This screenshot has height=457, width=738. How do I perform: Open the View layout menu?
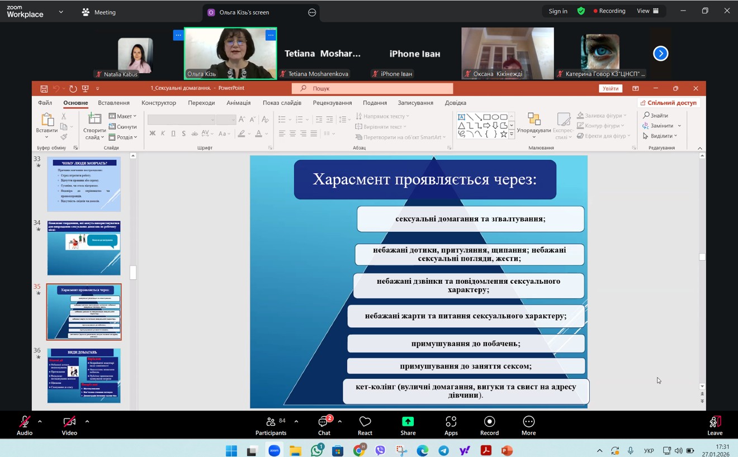pos(647,11)
